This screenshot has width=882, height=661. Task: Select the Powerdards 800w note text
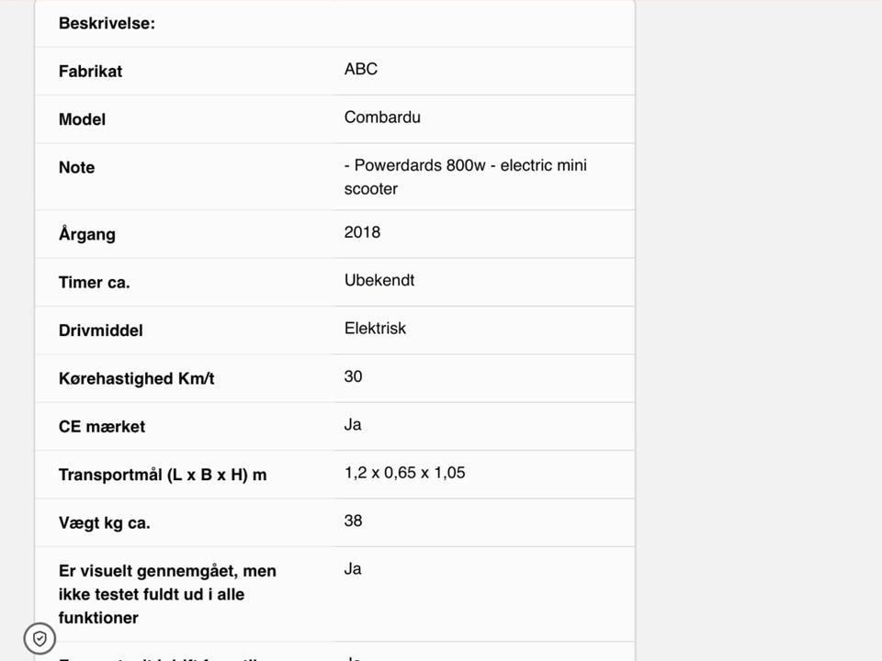tap(465, 177)
